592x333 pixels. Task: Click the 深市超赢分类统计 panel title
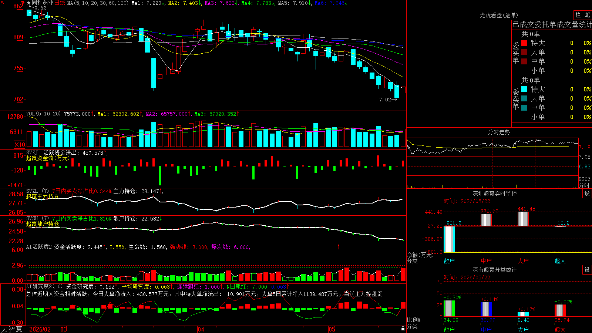coord(495,270)
